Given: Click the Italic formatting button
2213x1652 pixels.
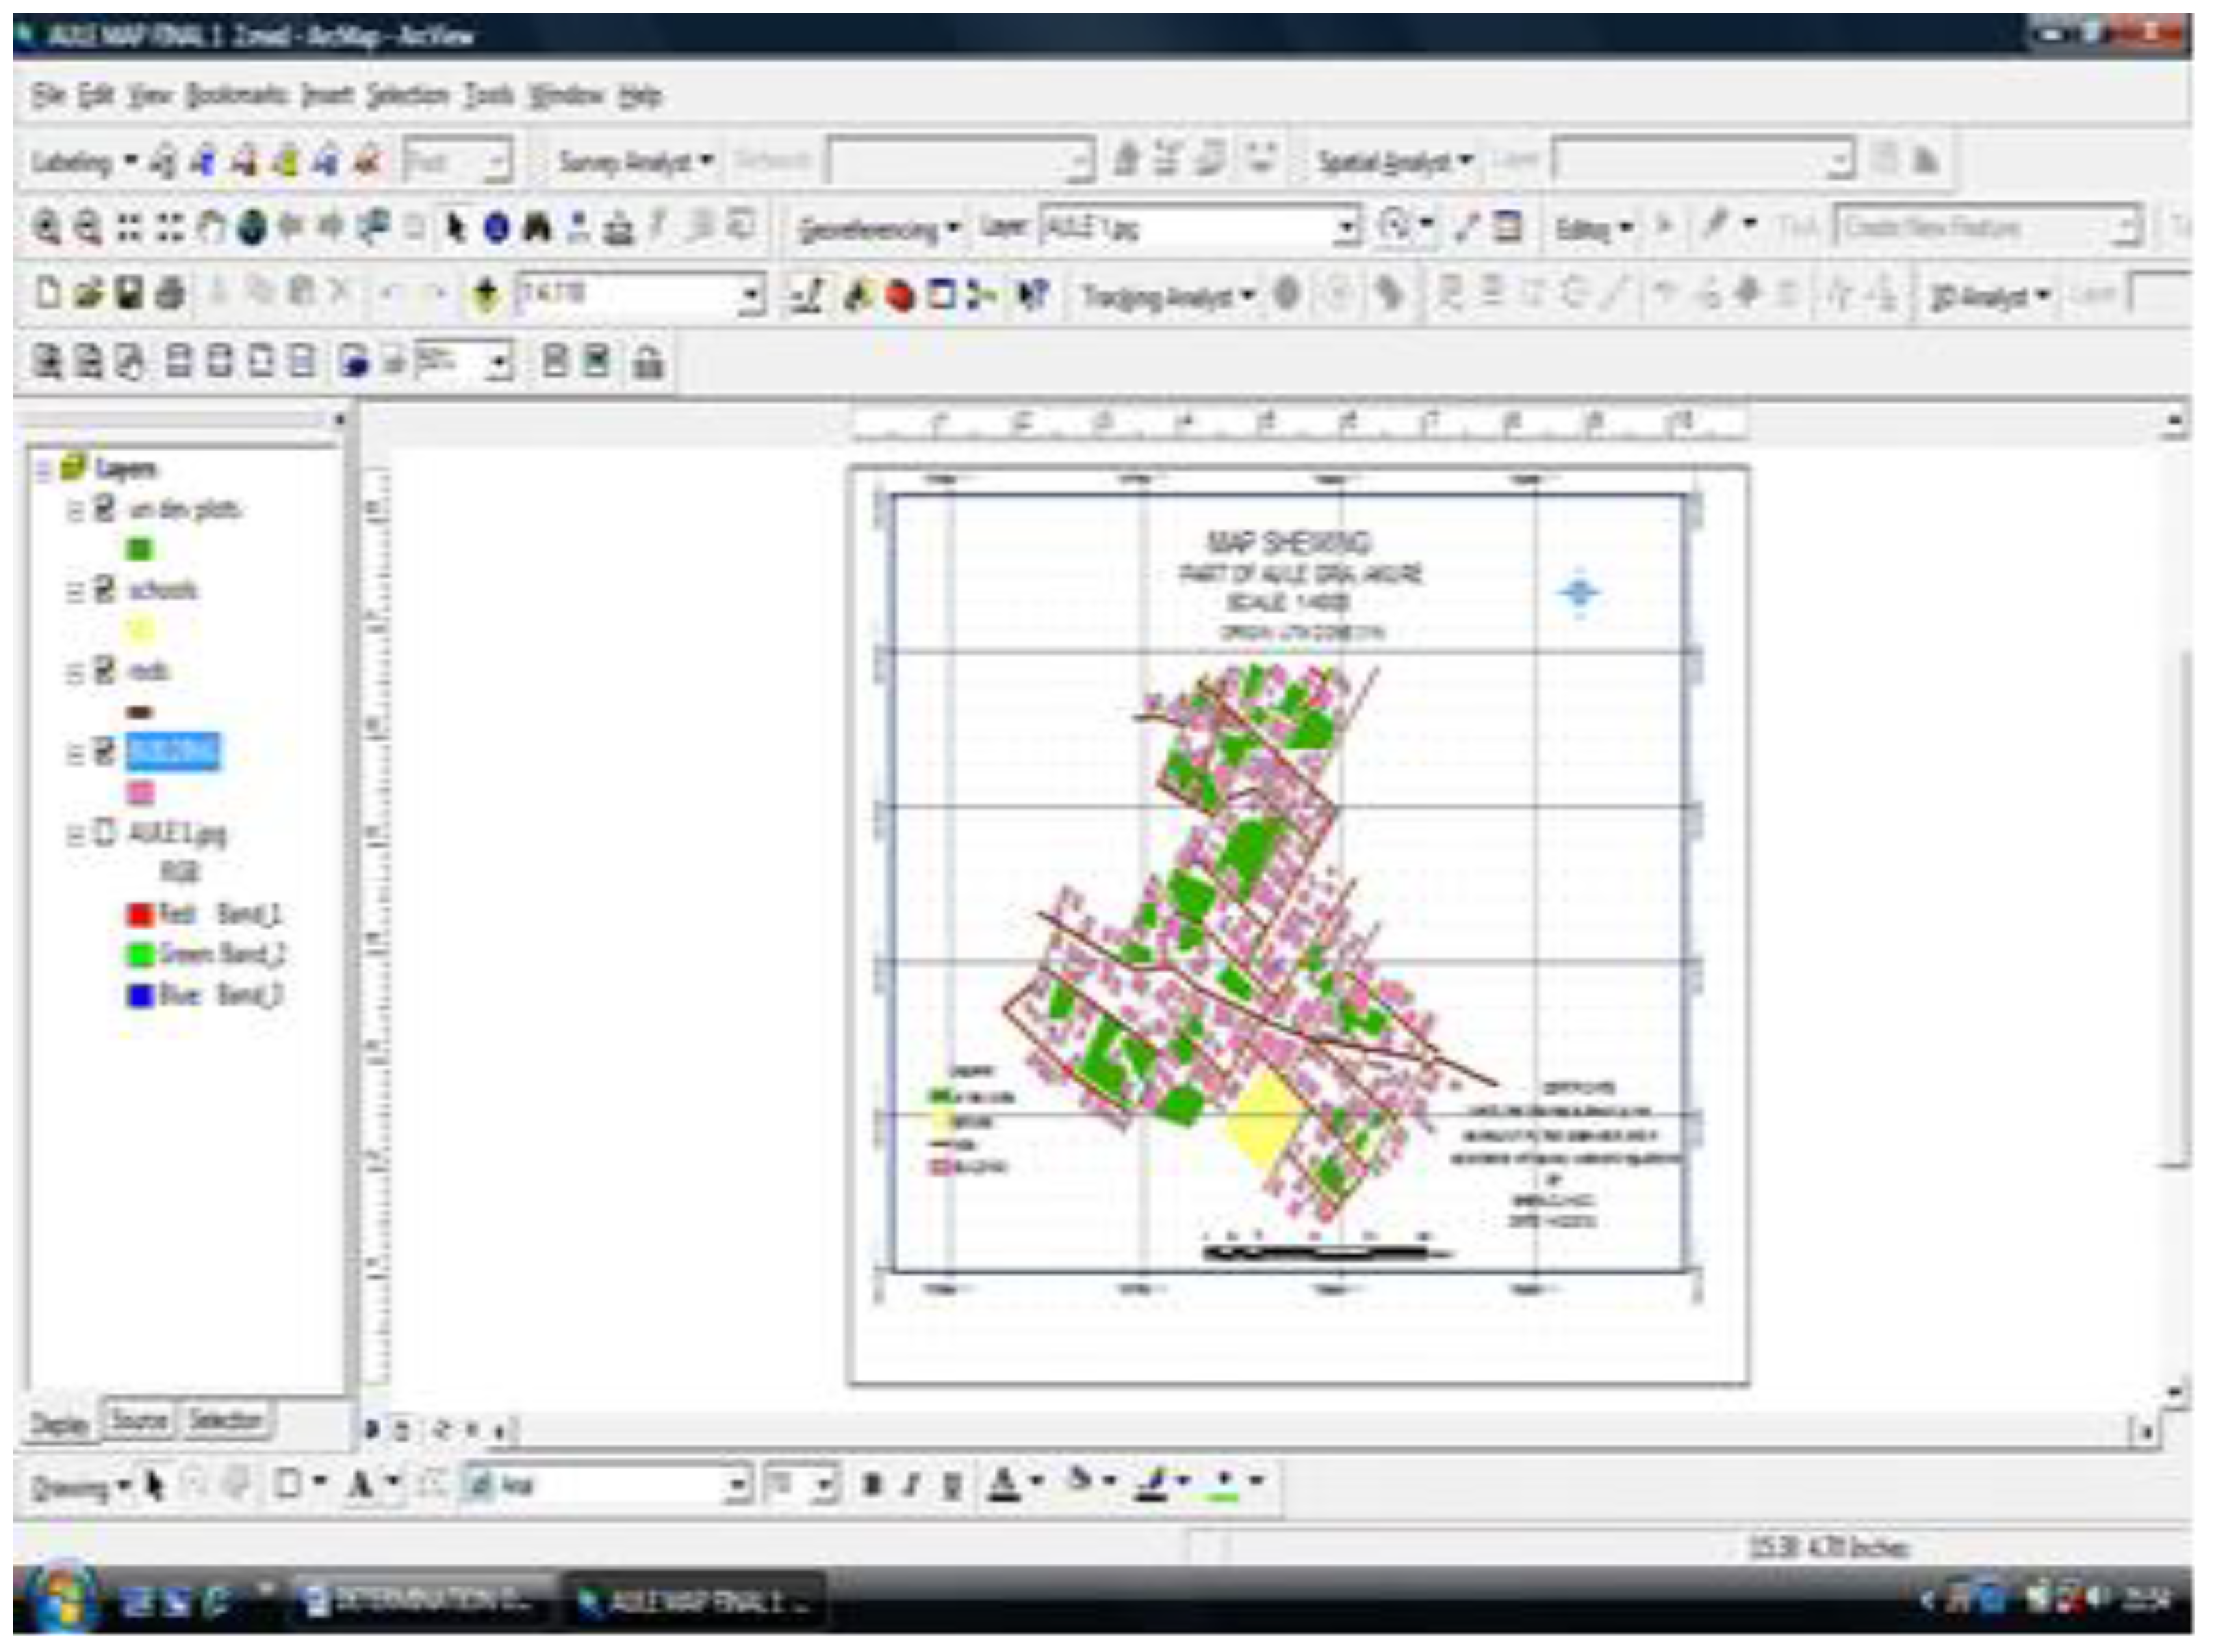Looking at the screenshot, I should (x=911, y=1485).
